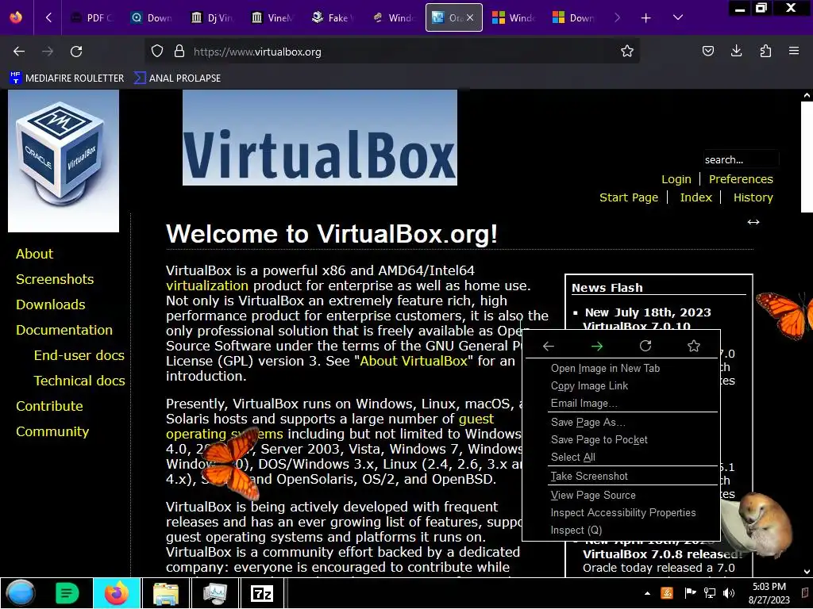This screenshot has height=609, width=813.
Task: Click the VirtualBox cube logo image
Action: (64, 160)
